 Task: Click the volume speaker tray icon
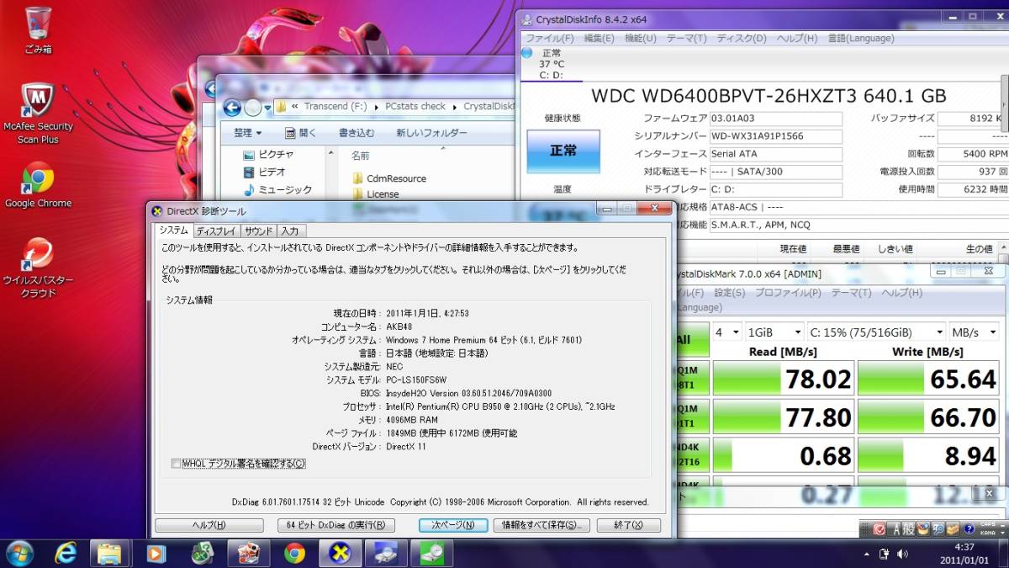pyautogui.click(x=902, y=554)
